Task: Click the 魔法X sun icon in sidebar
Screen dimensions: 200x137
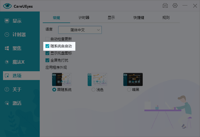Action: point(7,62)
